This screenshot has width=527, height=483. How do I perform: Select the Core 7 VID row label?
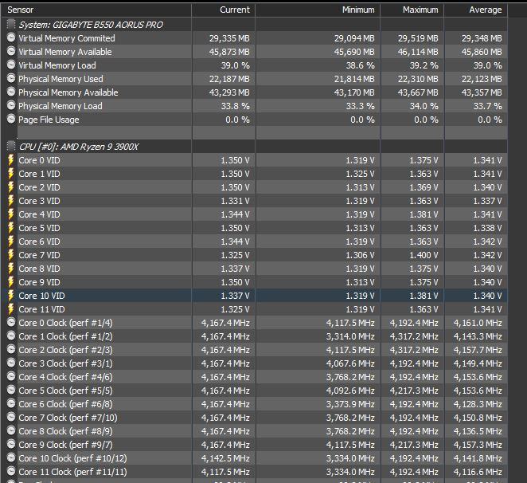click(39, 255)
